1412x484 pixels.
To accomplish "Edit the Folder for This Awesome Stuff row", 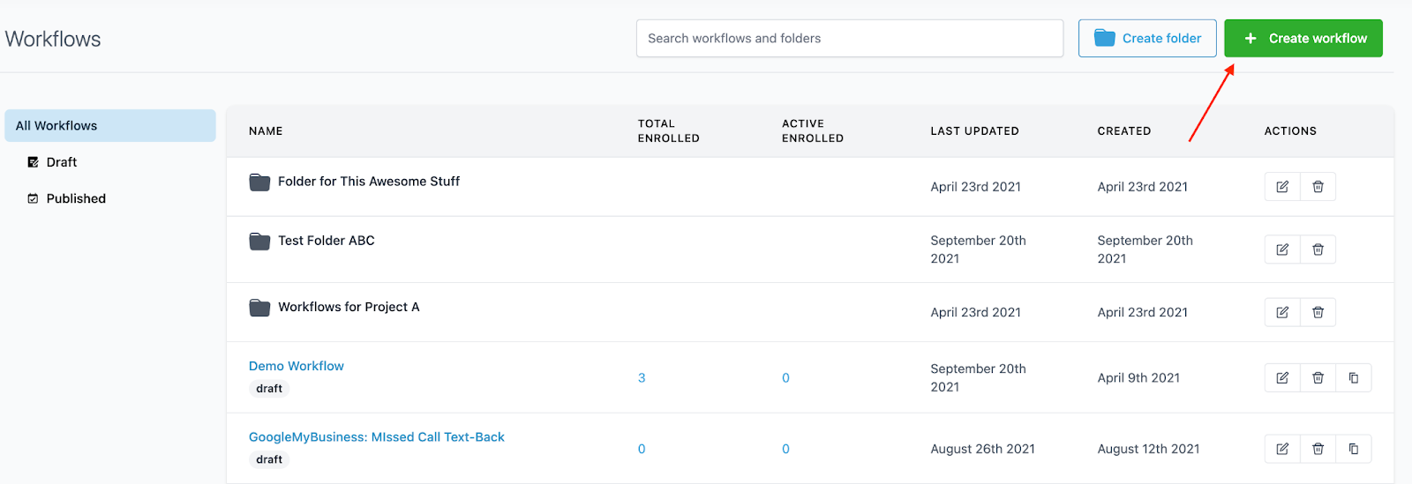I will pyautogui.click(x=1282, y=187).
